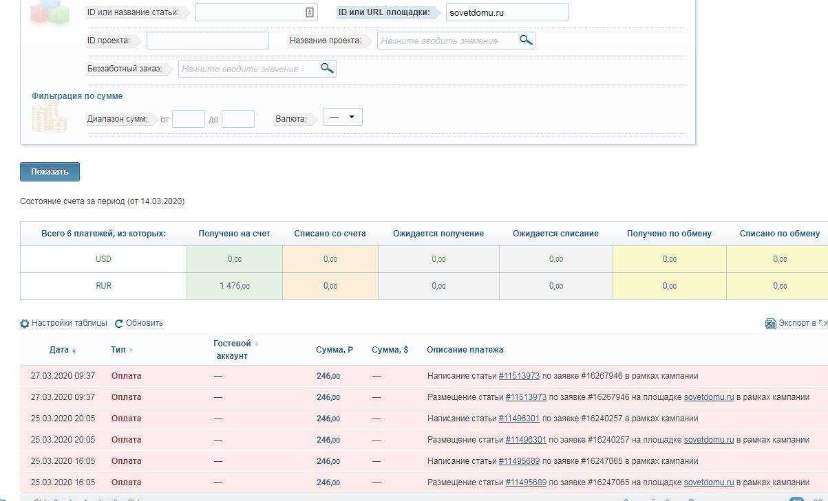
Task: Sort table by Дата column arrows
Action: (x=74, y=350)
